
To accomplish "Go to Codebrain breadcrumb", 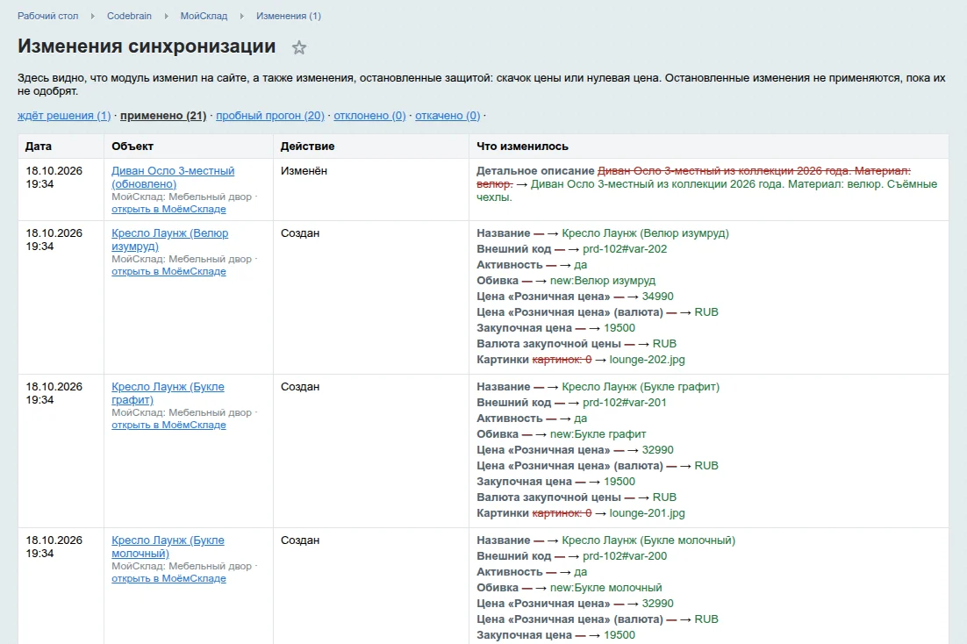I will click(129, 16).
